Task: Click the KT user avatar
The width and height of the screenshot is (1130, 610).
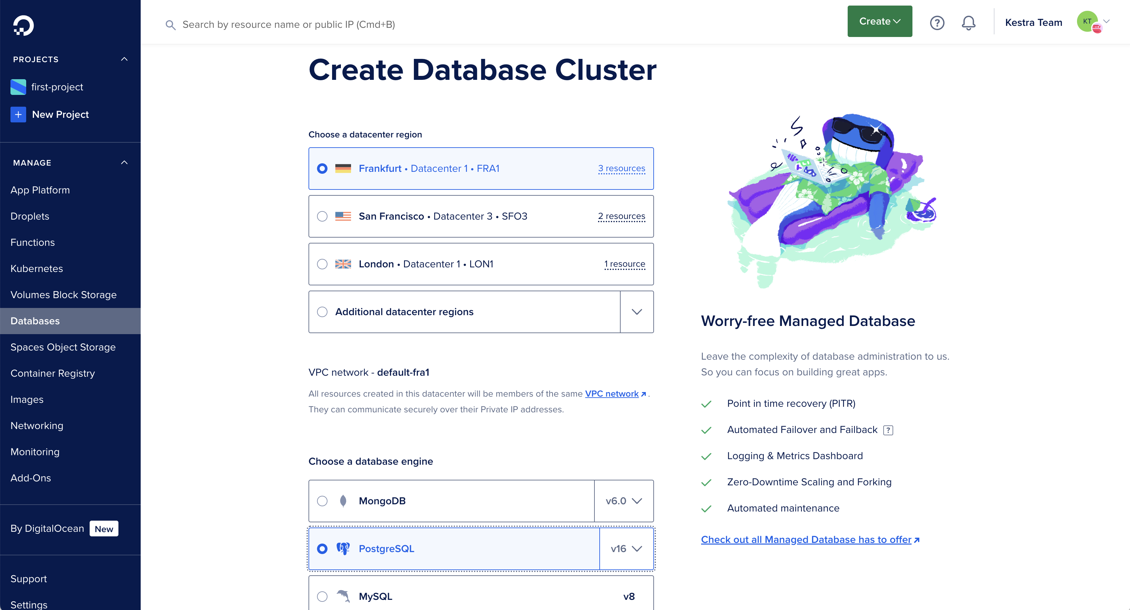Action: tap(1087, 22)
